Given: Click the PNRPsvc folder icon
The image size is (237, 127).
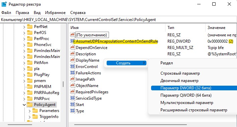Looking at the screenshot, I should tap(30, 99).
